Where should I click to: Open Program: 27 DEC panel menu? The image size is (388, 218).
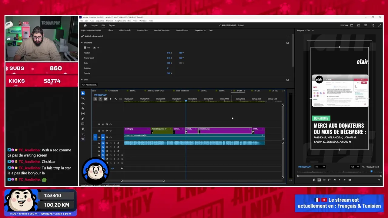pyautogui.click(x=313, y=30)
